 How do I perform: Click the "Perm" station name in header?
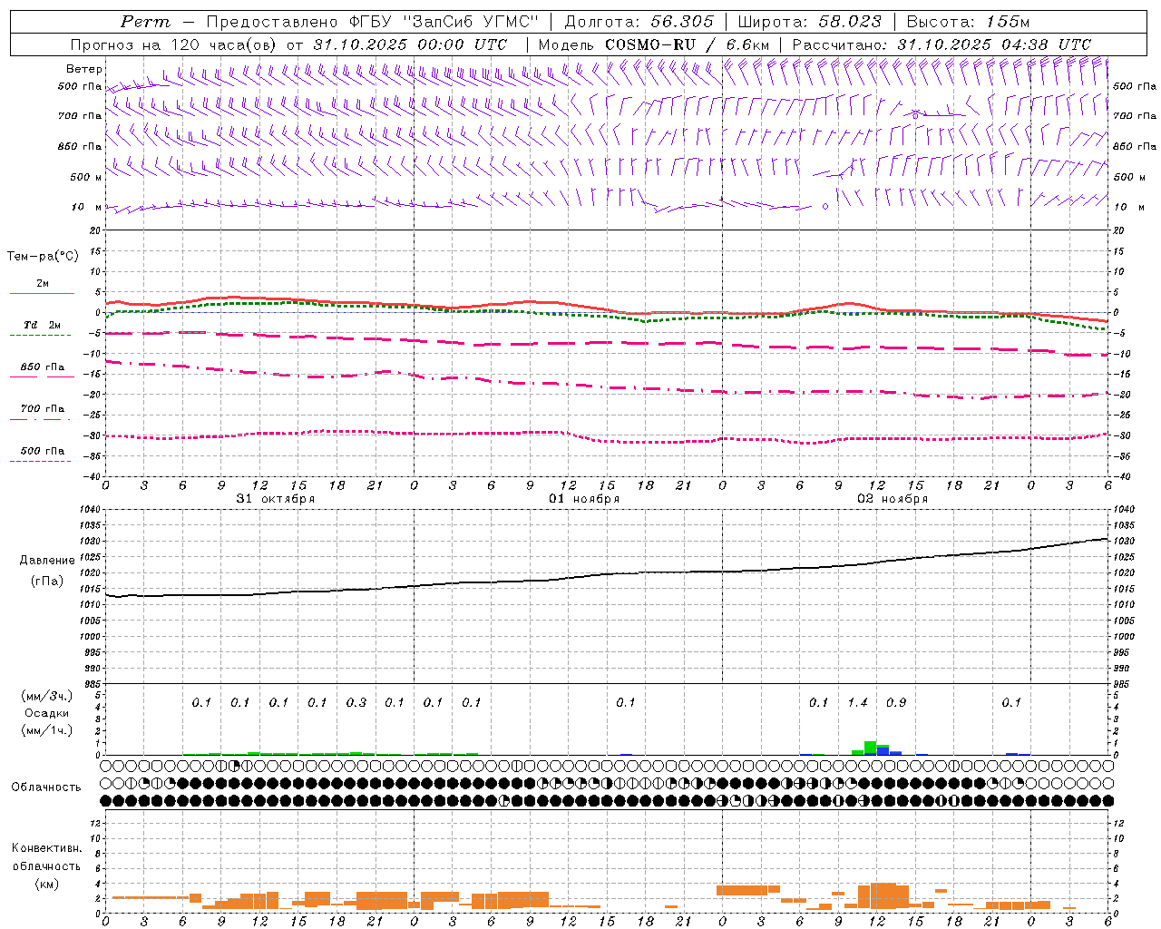tap(145, 22)
